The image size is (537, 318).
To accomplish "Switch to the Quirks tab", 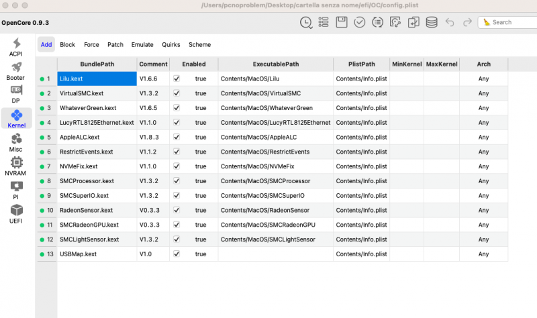I will pos(170,45).
